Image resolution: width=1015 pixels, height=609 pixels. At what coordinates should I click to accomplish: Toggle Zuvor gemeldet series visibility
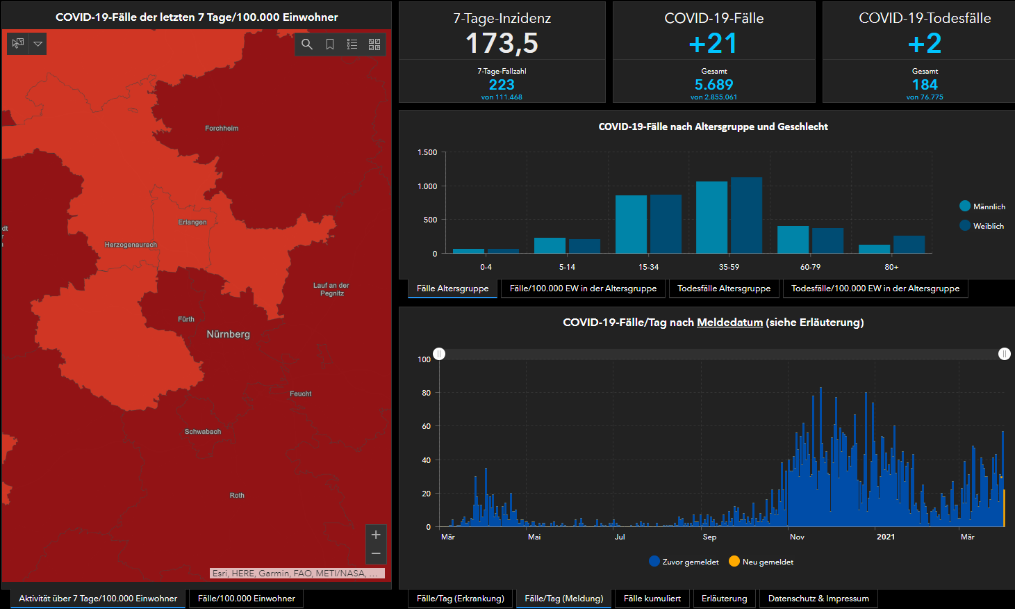coord(654,562)
